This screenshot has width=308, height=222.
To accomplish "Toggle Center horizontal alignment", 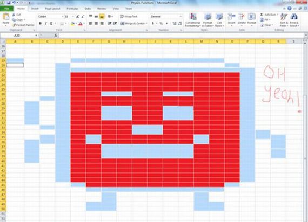I will click(96, 23).
